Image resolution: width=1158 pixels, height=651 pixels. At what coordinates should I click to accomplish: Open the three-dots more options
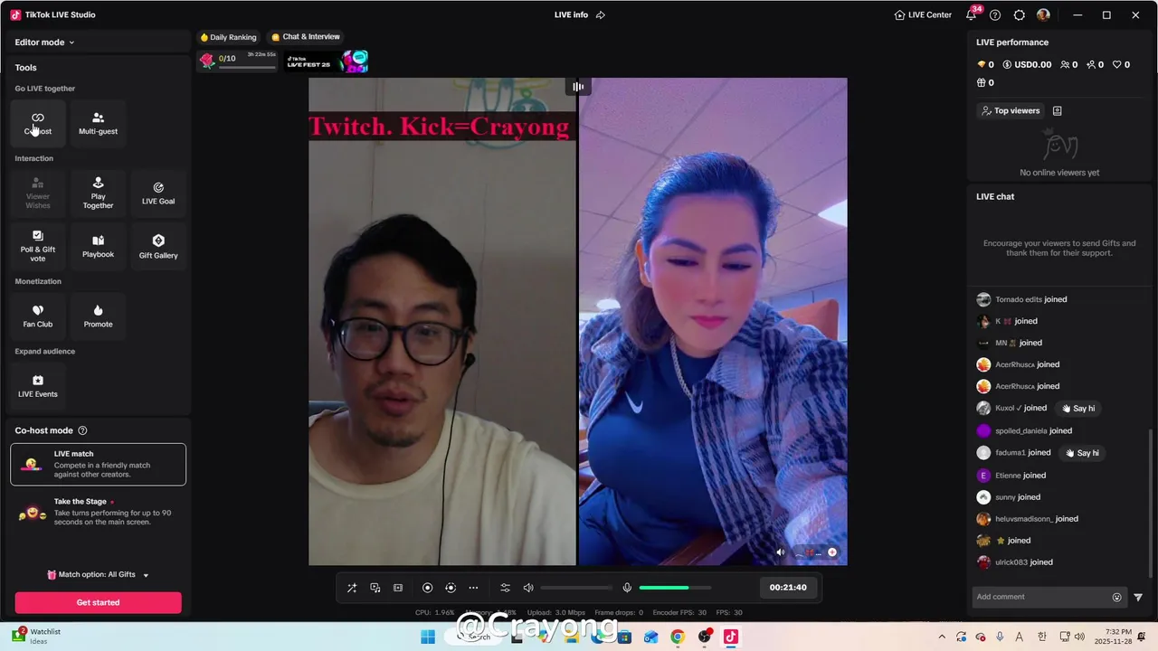473,588
